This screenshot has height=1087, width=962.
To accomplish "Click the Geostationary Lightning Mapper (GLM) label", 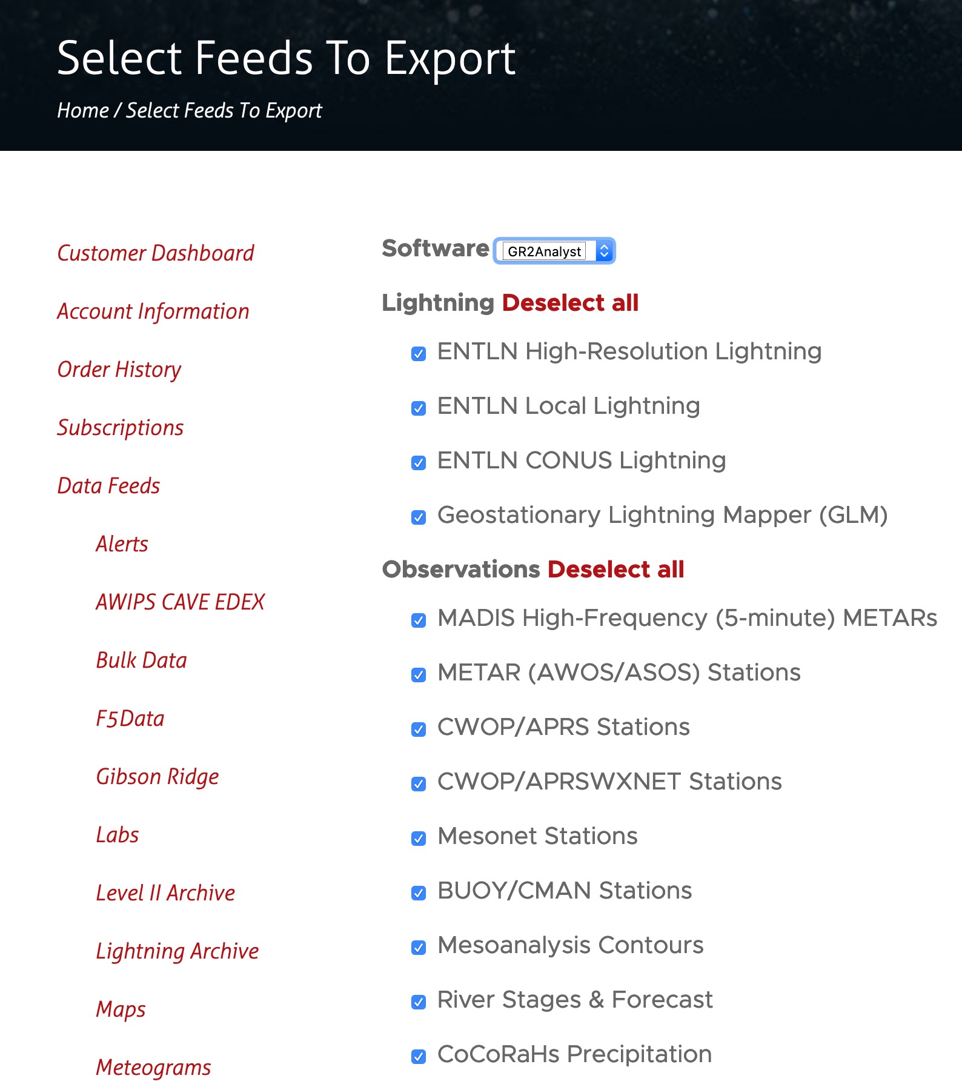I will click(x=663, y=515).
